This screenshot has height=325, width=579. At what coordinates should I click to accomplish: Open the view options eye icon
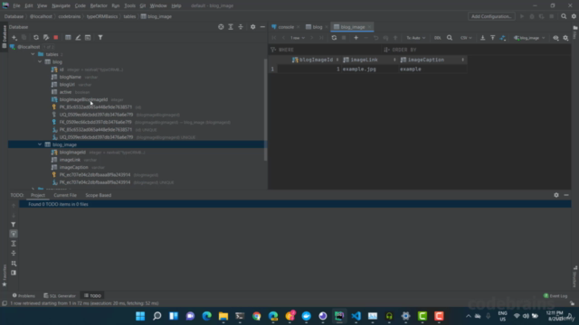coord(555,38)
